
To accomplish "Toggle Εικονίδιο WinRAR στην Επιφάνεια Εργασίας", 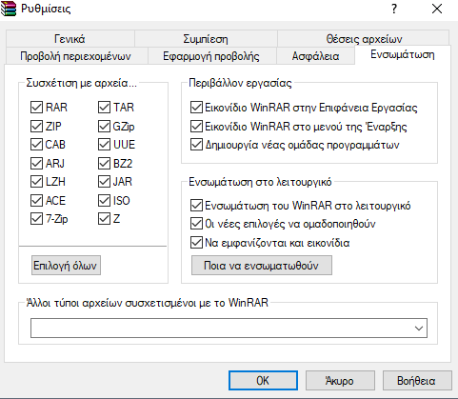I will click(196, 108).
